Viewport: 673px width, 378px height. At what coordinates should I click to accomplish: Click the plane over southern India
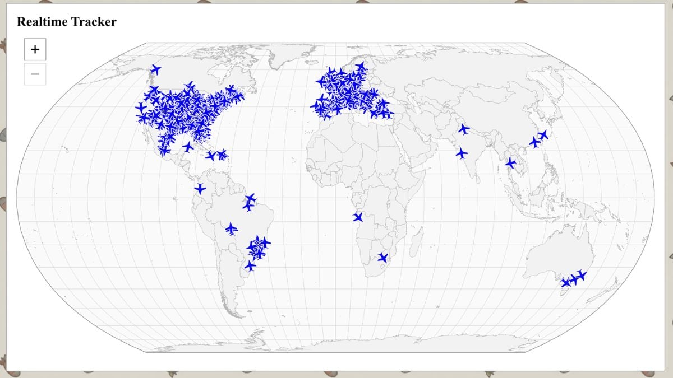point(462,153)
